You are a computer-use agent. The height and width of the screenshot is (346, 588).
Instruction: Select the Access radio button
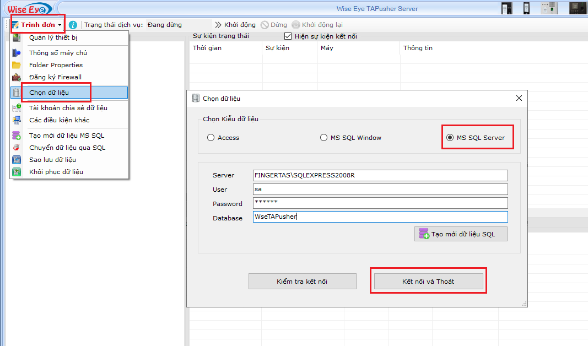click(x=211, y=138)
